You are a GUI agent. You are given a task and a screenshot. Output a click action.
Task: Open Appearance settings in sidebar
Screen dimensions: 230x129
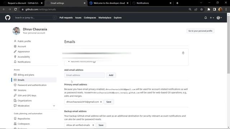pyautogui.click(x=24, y=52)
